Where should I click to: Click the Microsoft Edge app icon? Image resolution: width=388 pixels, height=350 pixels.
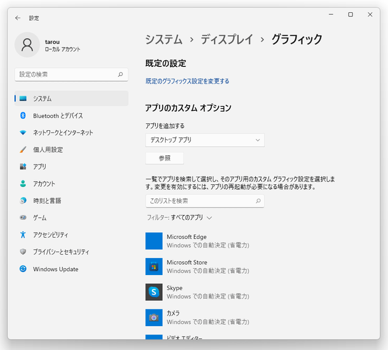(154, 241)
